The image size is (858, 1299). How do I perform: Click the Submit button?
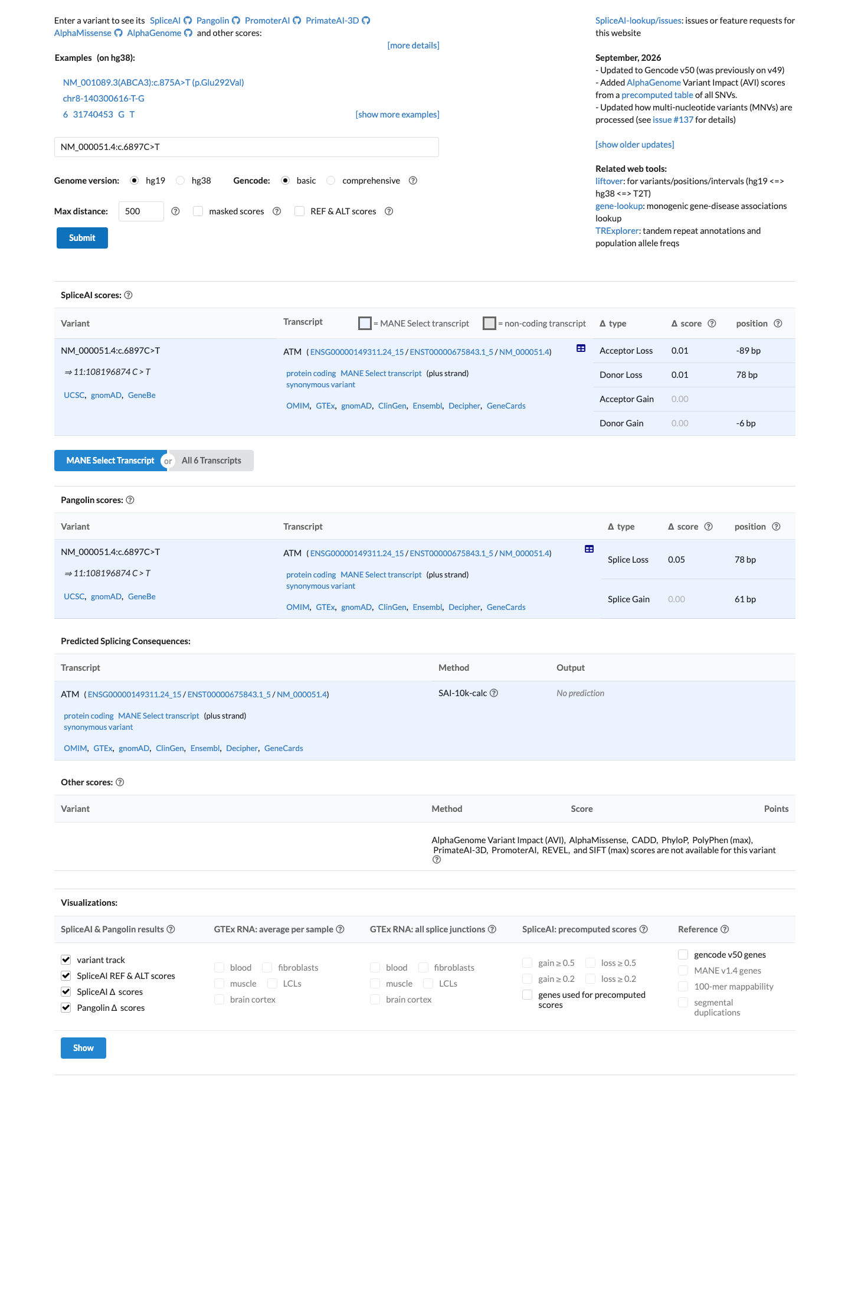point(82,238)
